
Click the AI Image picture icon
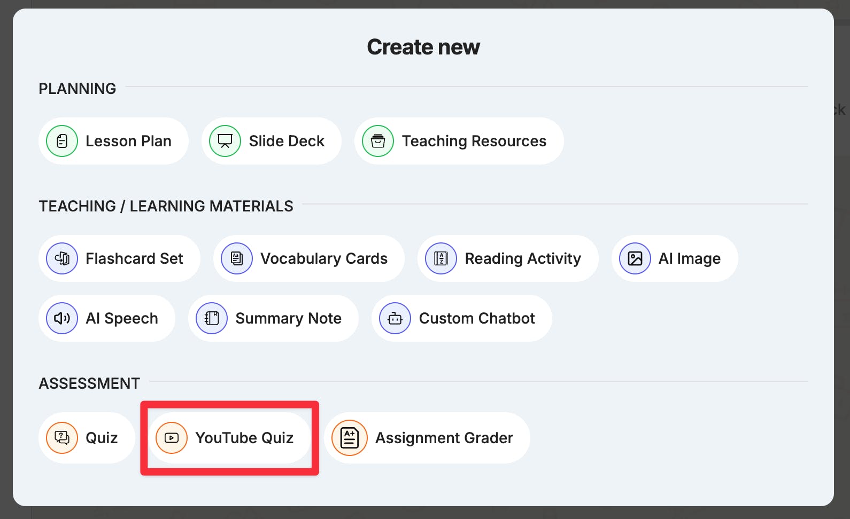coord(635,258)
